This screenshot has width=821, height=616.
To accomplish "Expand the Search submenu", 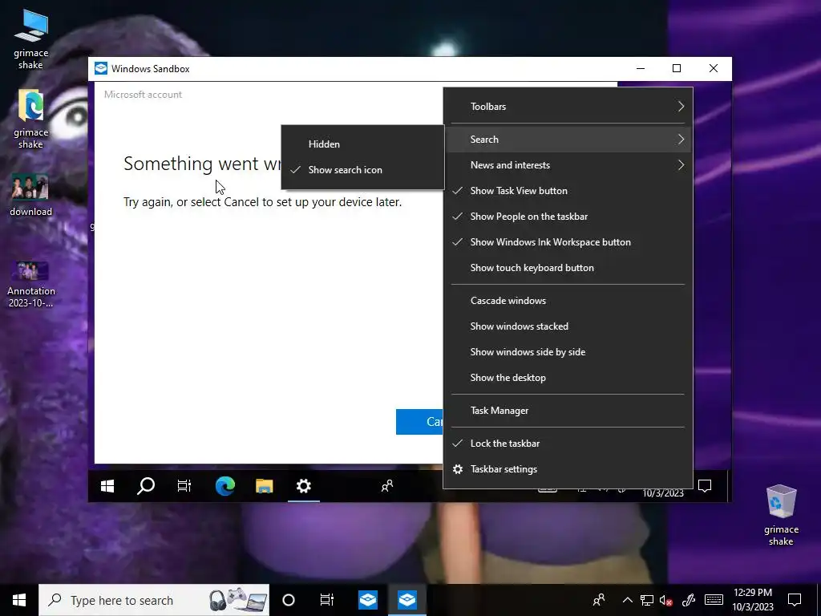I will (x=568, y=140).
